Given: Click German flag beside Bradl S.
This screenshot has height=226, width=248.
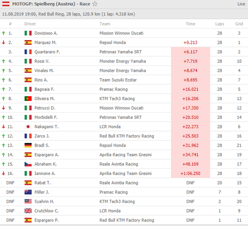Looking at the screenshot, I should point(28,145).
